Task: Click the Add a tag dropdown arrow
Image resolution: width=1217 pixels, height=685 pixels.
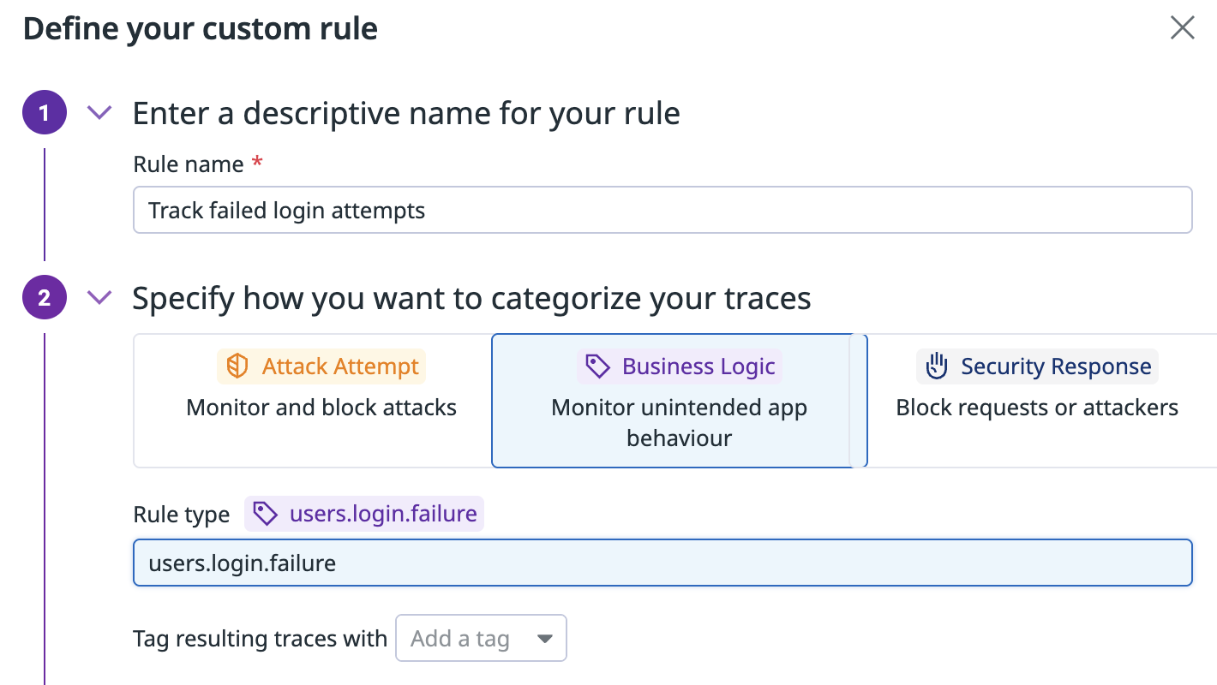Action: 544,639
